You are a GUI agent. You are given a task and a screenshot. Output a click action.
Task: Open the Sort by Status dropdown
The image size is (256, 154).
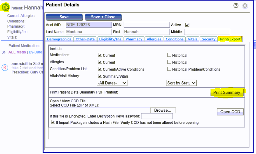(181, 83)
